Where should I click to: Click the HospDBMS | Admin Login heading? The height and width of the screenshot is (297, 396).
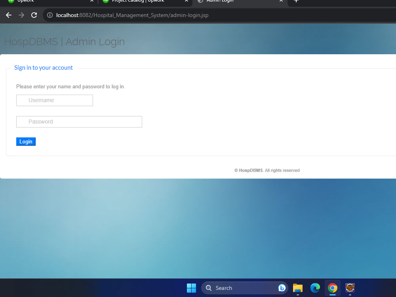click(x=65, y=42)
